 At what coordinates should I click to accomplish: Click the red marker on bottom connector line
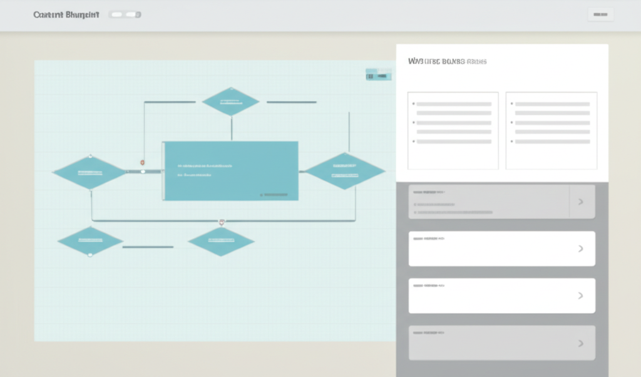point(222,222)
